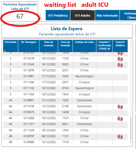Click kidney dialysis icon in row I3110278
Image resolution: width=136 pixels, height=149 pixels.
pyautogui.click(x=120, y=59)
